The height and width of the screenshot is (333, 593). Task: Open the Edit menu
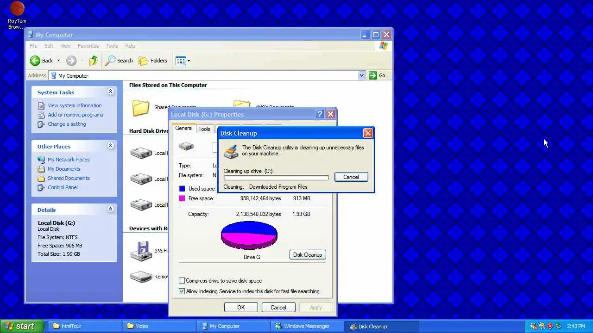(x=49, y=46)
